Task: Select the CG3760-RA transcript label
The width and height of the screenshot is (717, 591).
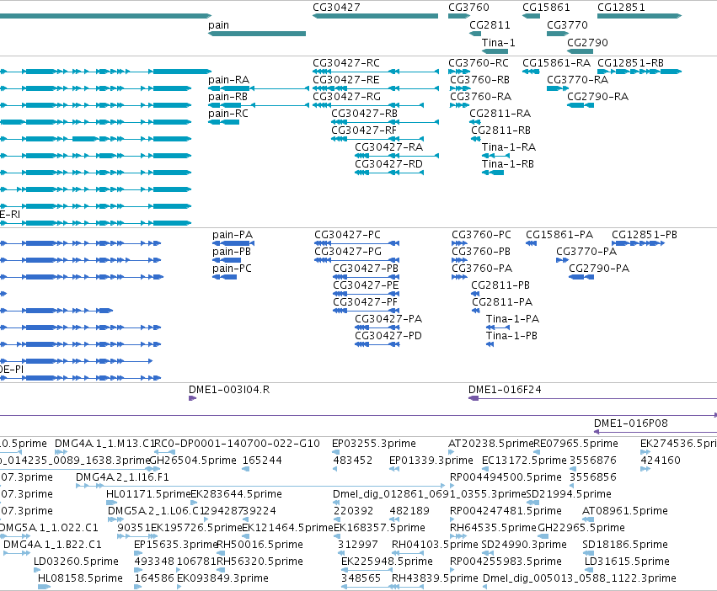Action: click(480, 97)
